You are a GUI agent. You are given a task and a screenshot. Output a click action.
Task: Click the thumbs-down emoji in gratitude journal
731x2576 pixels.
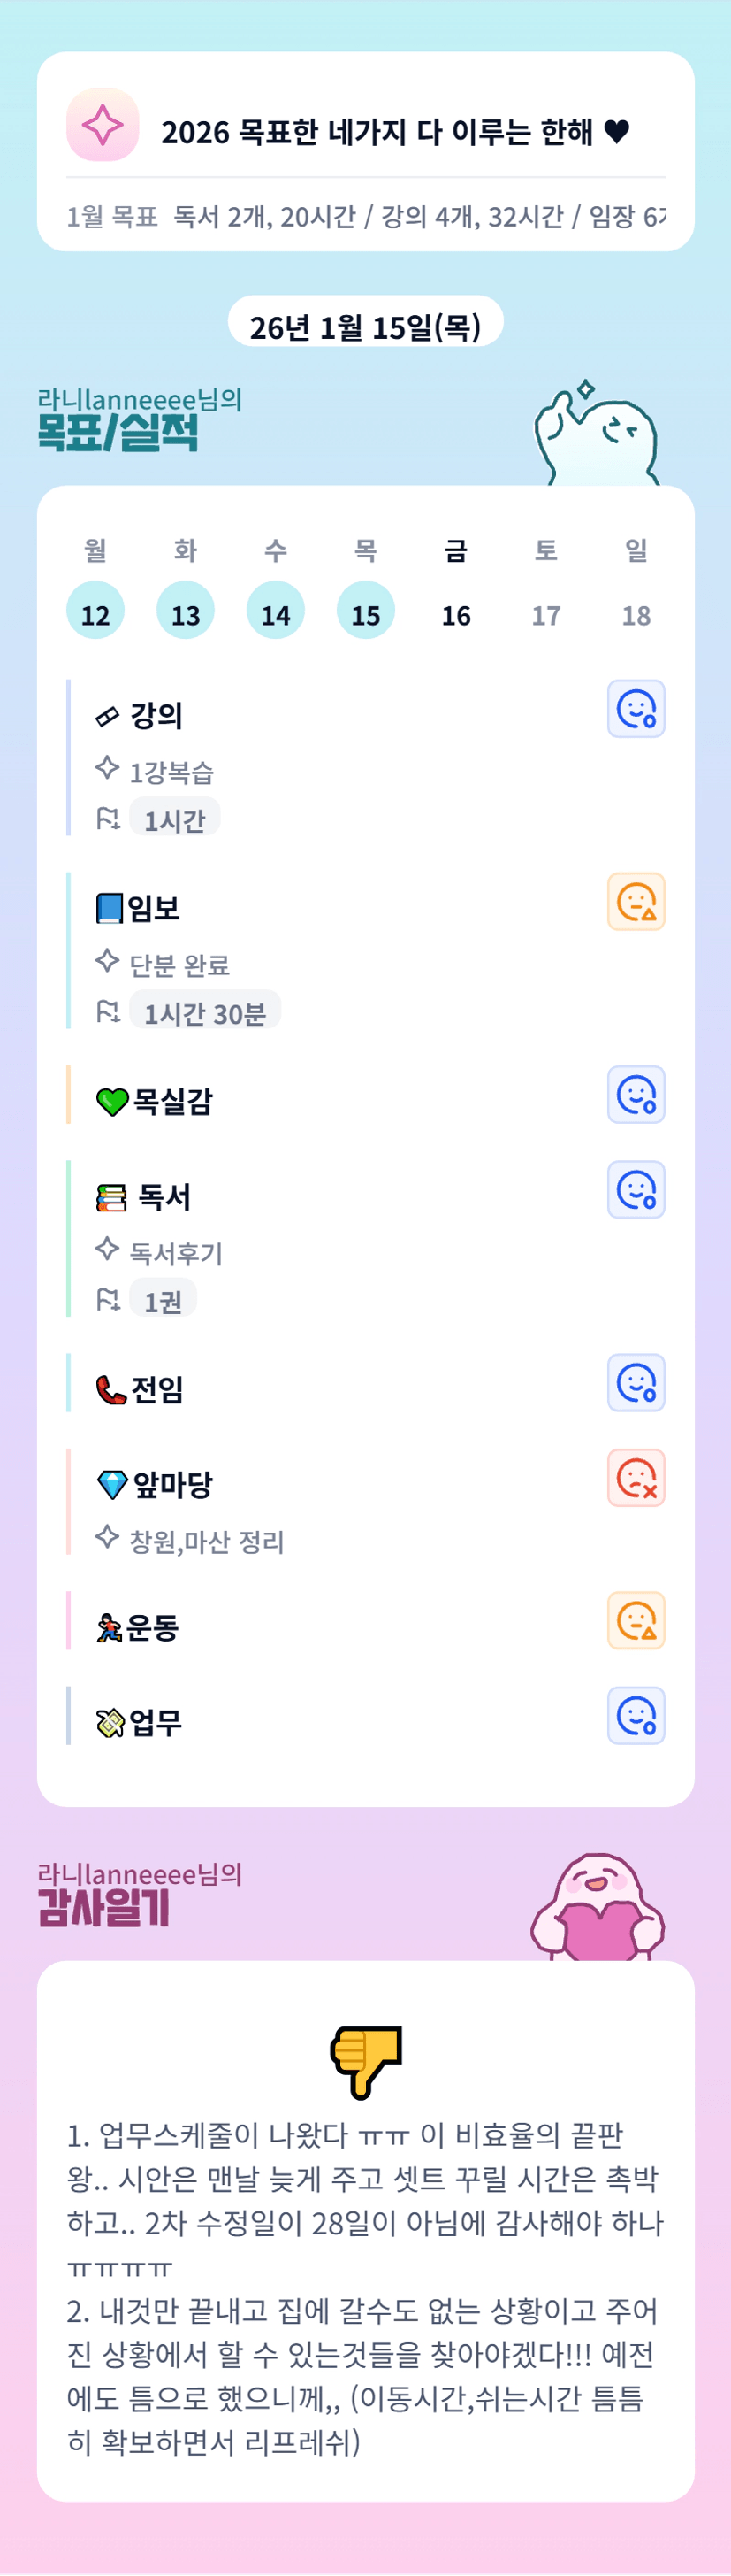366,2061
